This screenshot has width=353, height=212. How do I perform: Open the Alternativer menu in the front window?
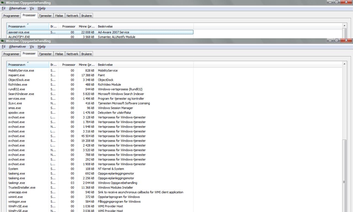pos(18,47)
